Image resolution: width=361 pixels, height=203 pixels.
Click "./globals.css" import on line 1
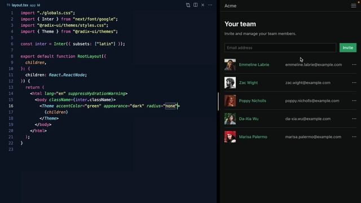(x=55, y=13)
